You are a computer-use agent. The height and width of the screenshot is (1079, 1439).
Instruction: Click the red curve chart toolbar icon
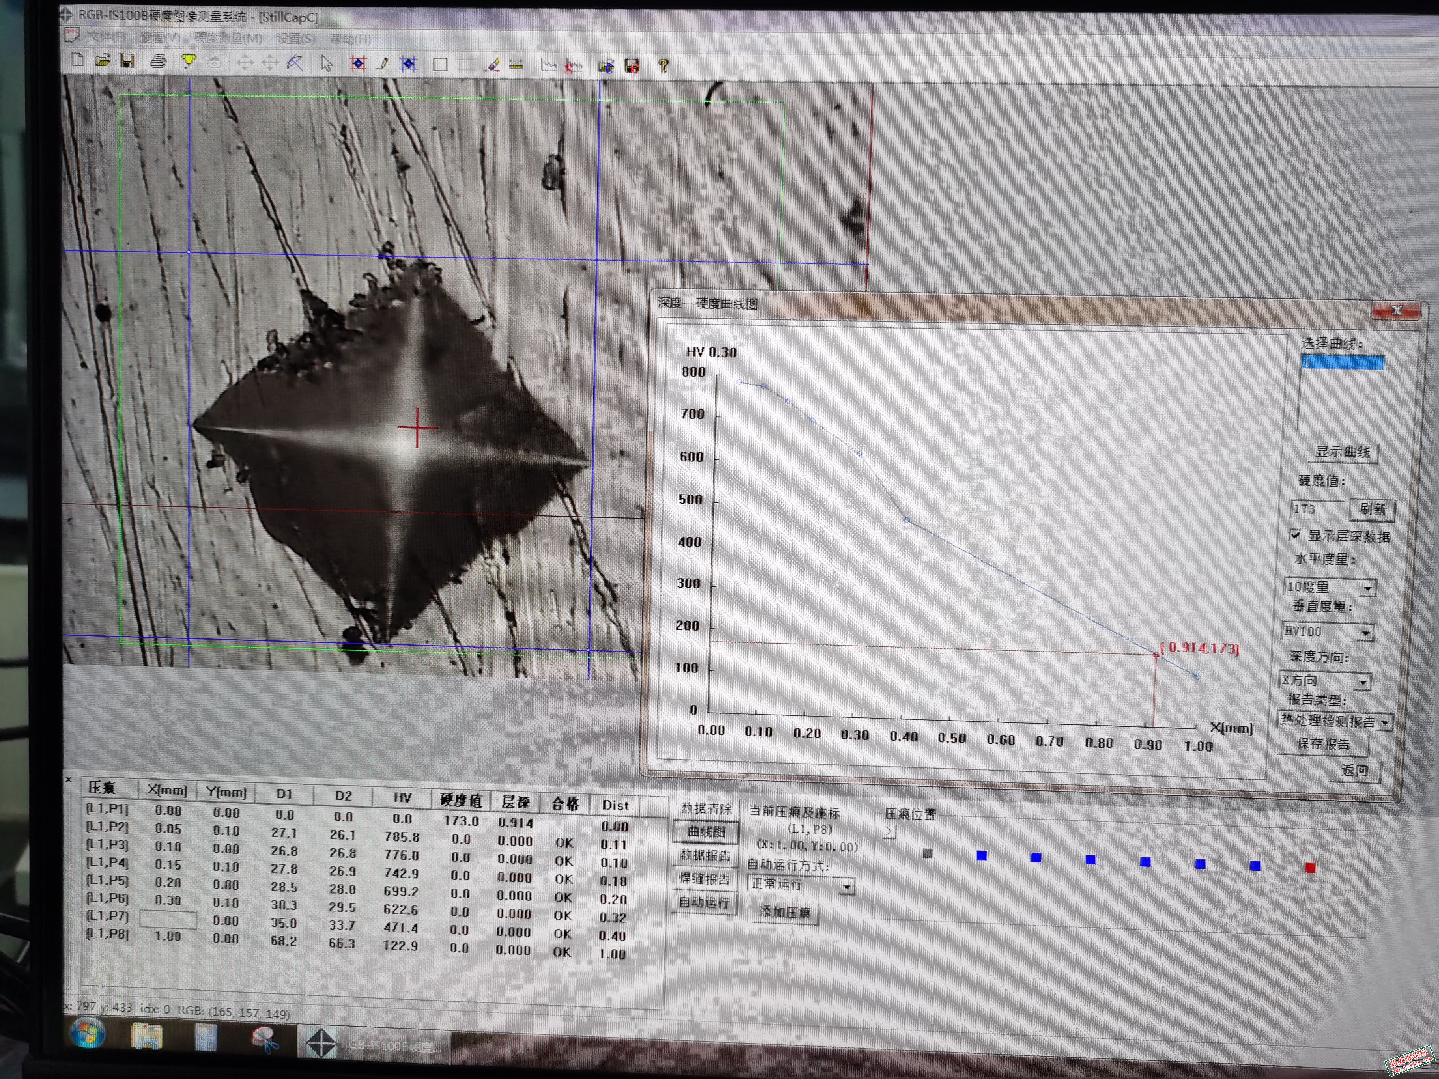(573, 66)
